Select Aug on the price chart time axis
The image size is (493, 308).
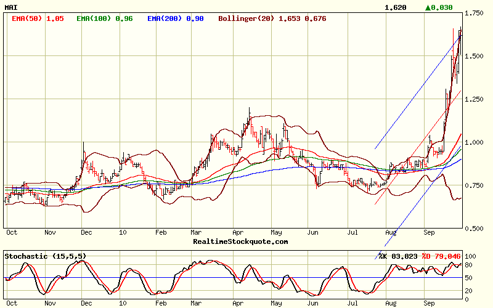389,233
